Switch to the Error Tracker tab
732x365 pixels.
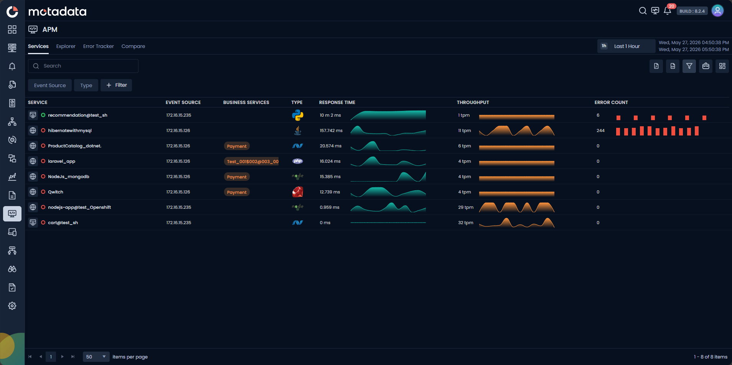coord(99,46)
